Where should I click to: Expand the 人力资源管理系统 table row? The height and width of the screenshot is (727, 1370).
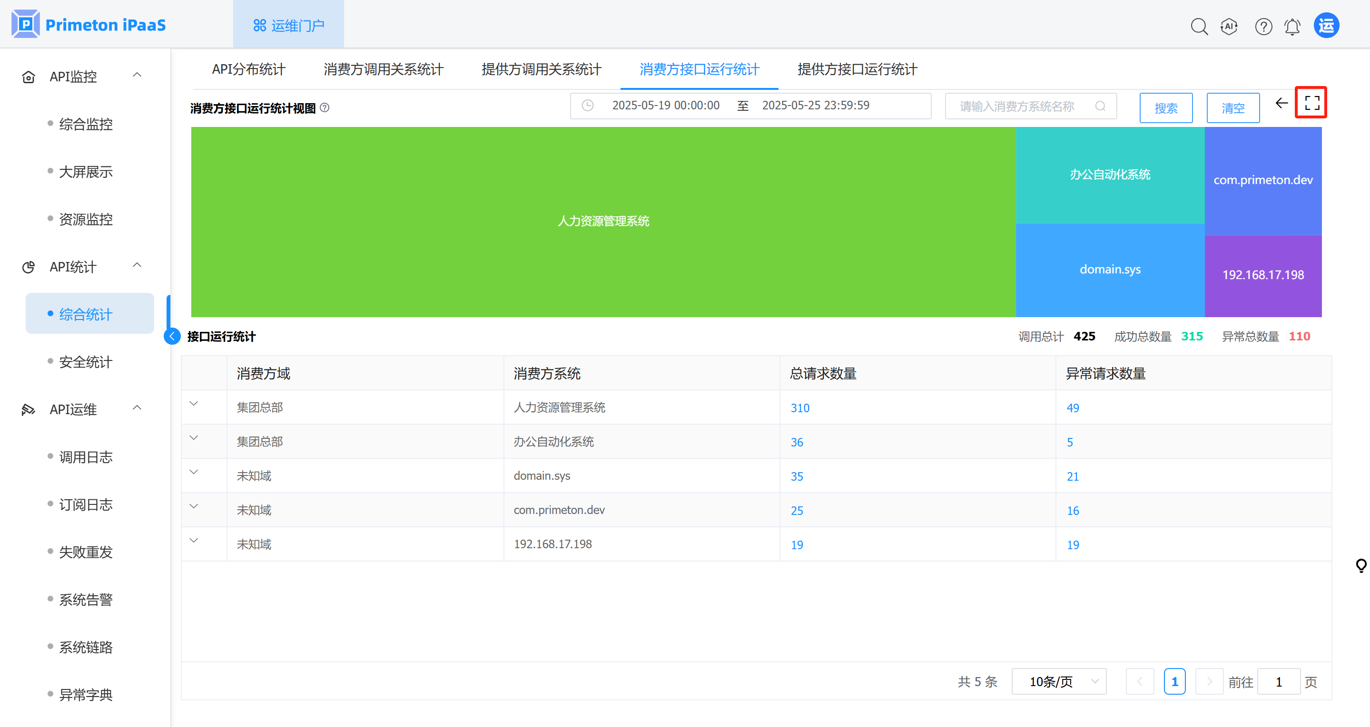[194, 405]
